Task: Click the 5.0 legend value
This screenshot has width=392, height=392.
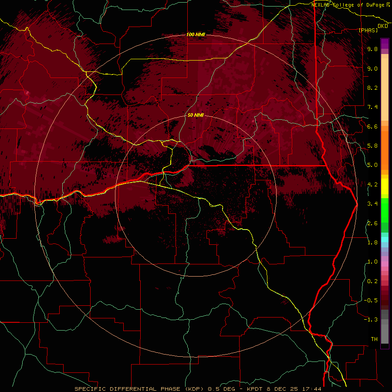Action: tap(372, 165)
